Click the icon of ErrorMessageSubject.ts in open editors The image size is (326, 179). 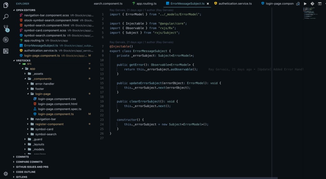[x=21, y=45]
